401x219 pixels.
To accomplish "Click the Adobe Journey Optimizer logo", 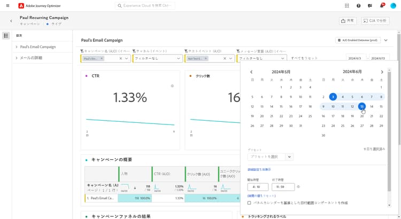I will [21, 6].
